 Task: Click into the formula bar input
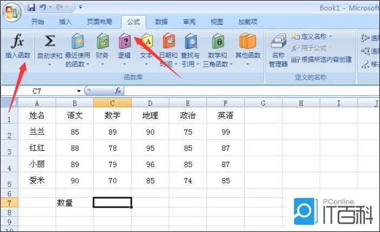click(252, 91)
